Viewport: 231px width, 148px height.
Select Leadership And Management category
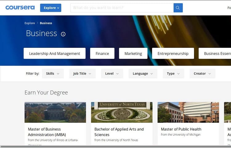click(x=55, y=53)
